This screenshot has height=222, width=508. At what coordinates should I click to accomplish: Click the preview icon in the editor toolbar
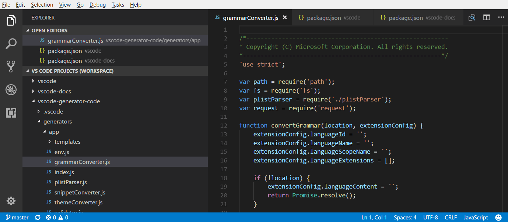(x=472, y=17)
